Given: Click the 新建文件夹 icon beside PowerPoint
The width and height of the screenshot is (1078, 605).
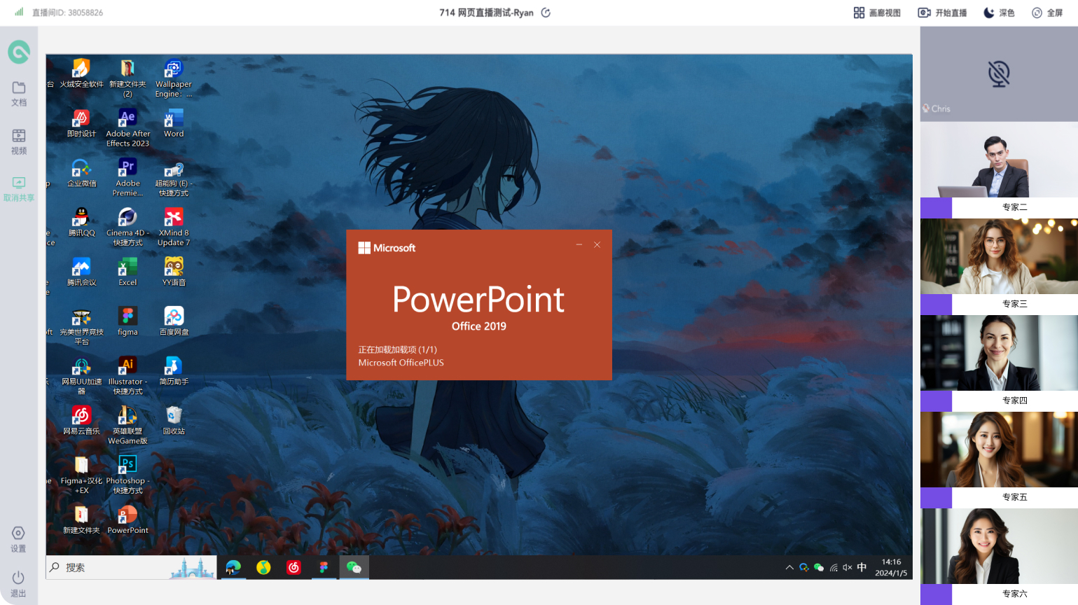Looking at the screenshot, I should pos(81,521).
